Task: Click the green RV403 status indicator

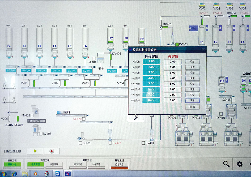Action: click(x=177, y=44)
